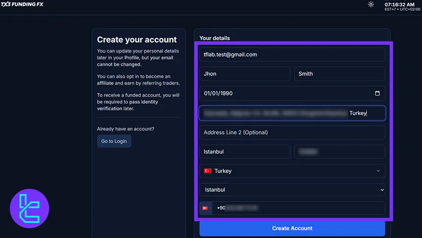This screenshot has width=422, height=238.
Task: Click the first name field with Jhon
Action: (244, 74)
